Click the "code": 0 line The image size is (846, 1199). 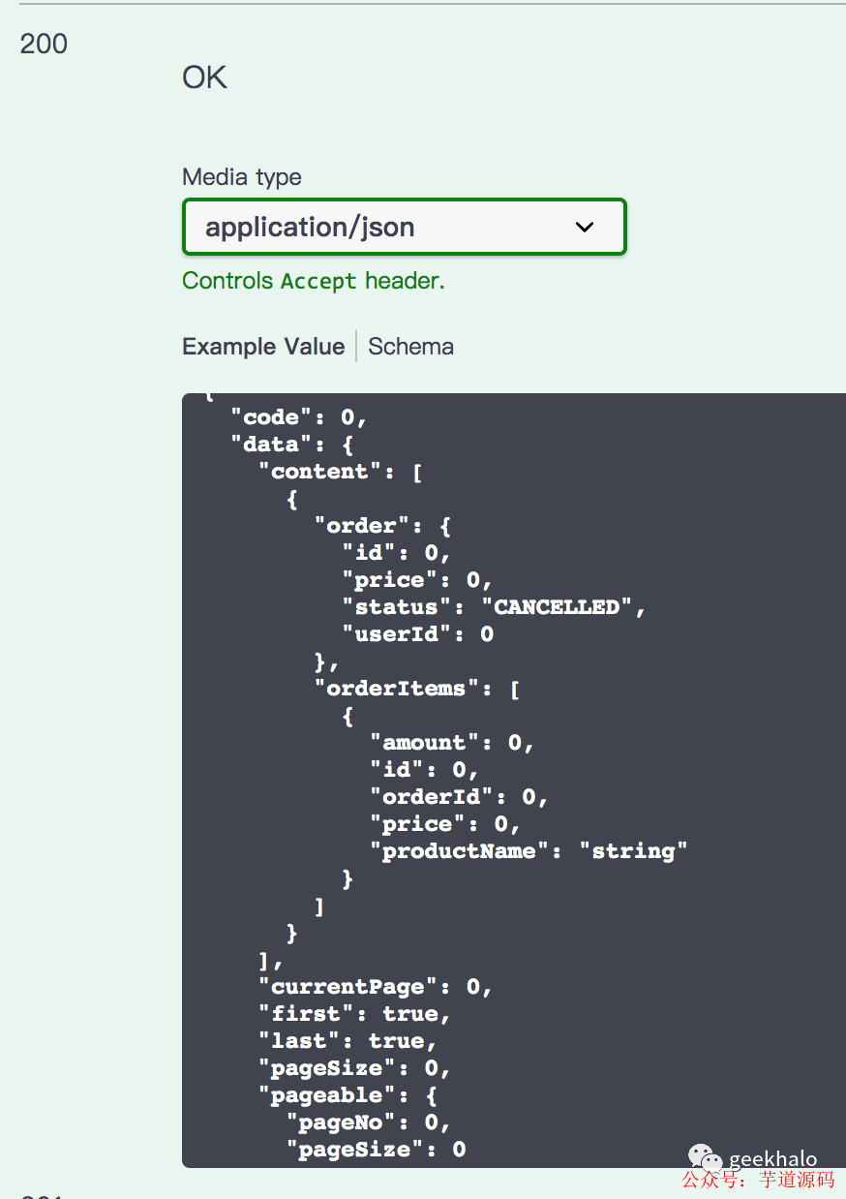point(299,417)
